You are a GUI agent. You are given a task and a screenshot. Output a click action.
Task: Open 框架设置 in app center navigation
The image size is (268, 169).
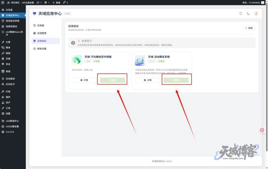click(46, 49)
